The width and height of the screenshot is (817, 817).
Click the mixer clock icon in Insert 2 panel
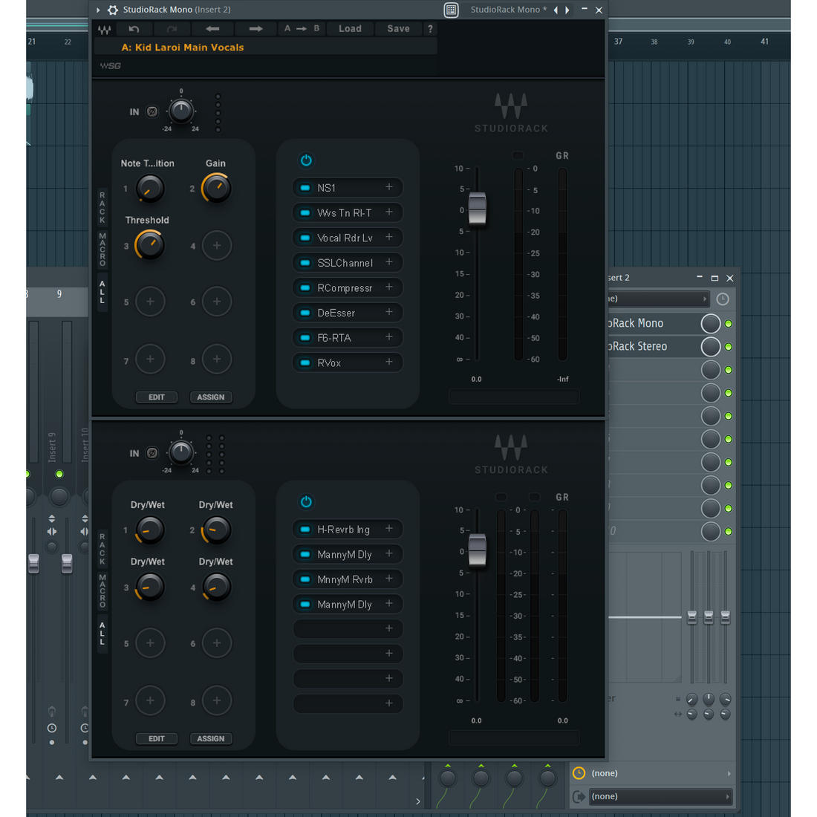tap(723, 299)
